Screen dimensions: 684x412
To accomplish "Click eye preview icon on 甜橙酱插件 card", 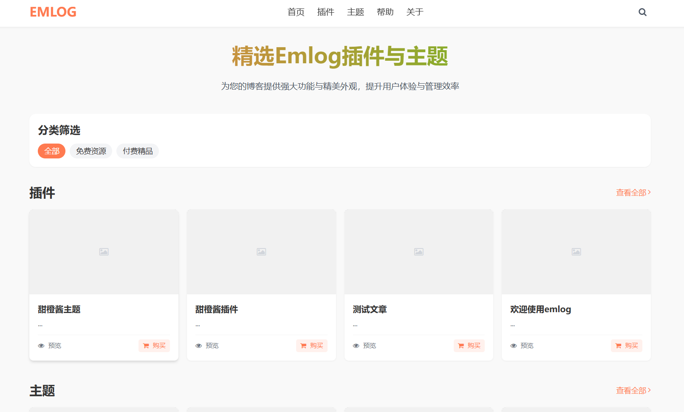I will [x=198, y=346].
